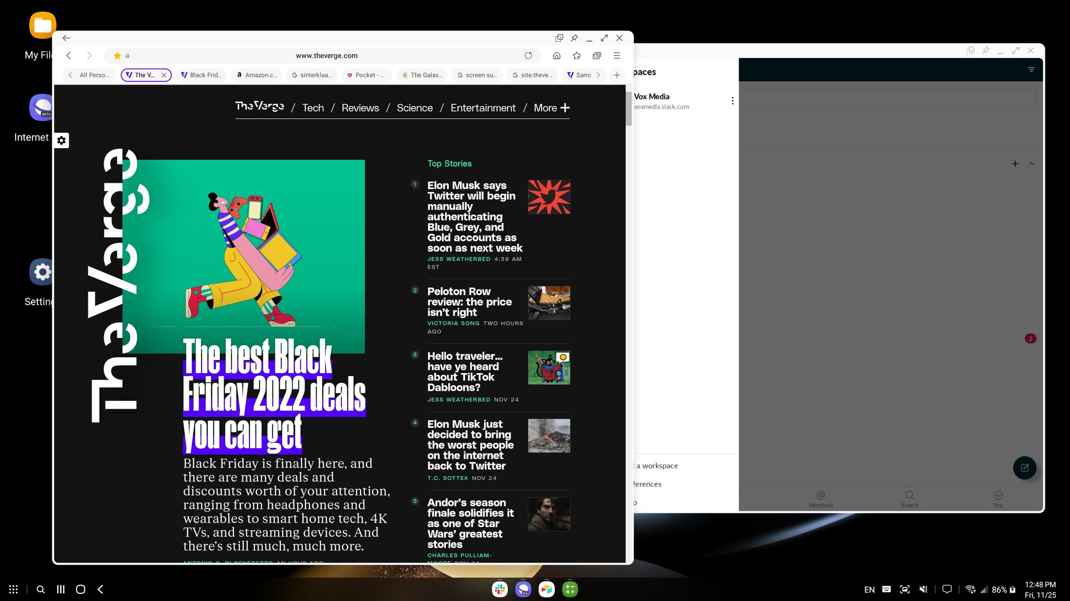
Task: Open the Reviews section link
Action: click(x=360, y=108)
